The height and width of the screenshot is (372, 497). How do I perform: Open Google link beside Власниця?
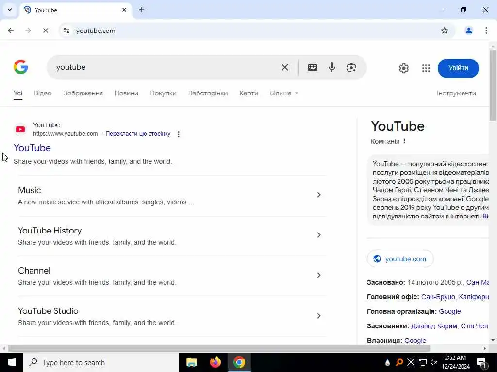point(415,341)
